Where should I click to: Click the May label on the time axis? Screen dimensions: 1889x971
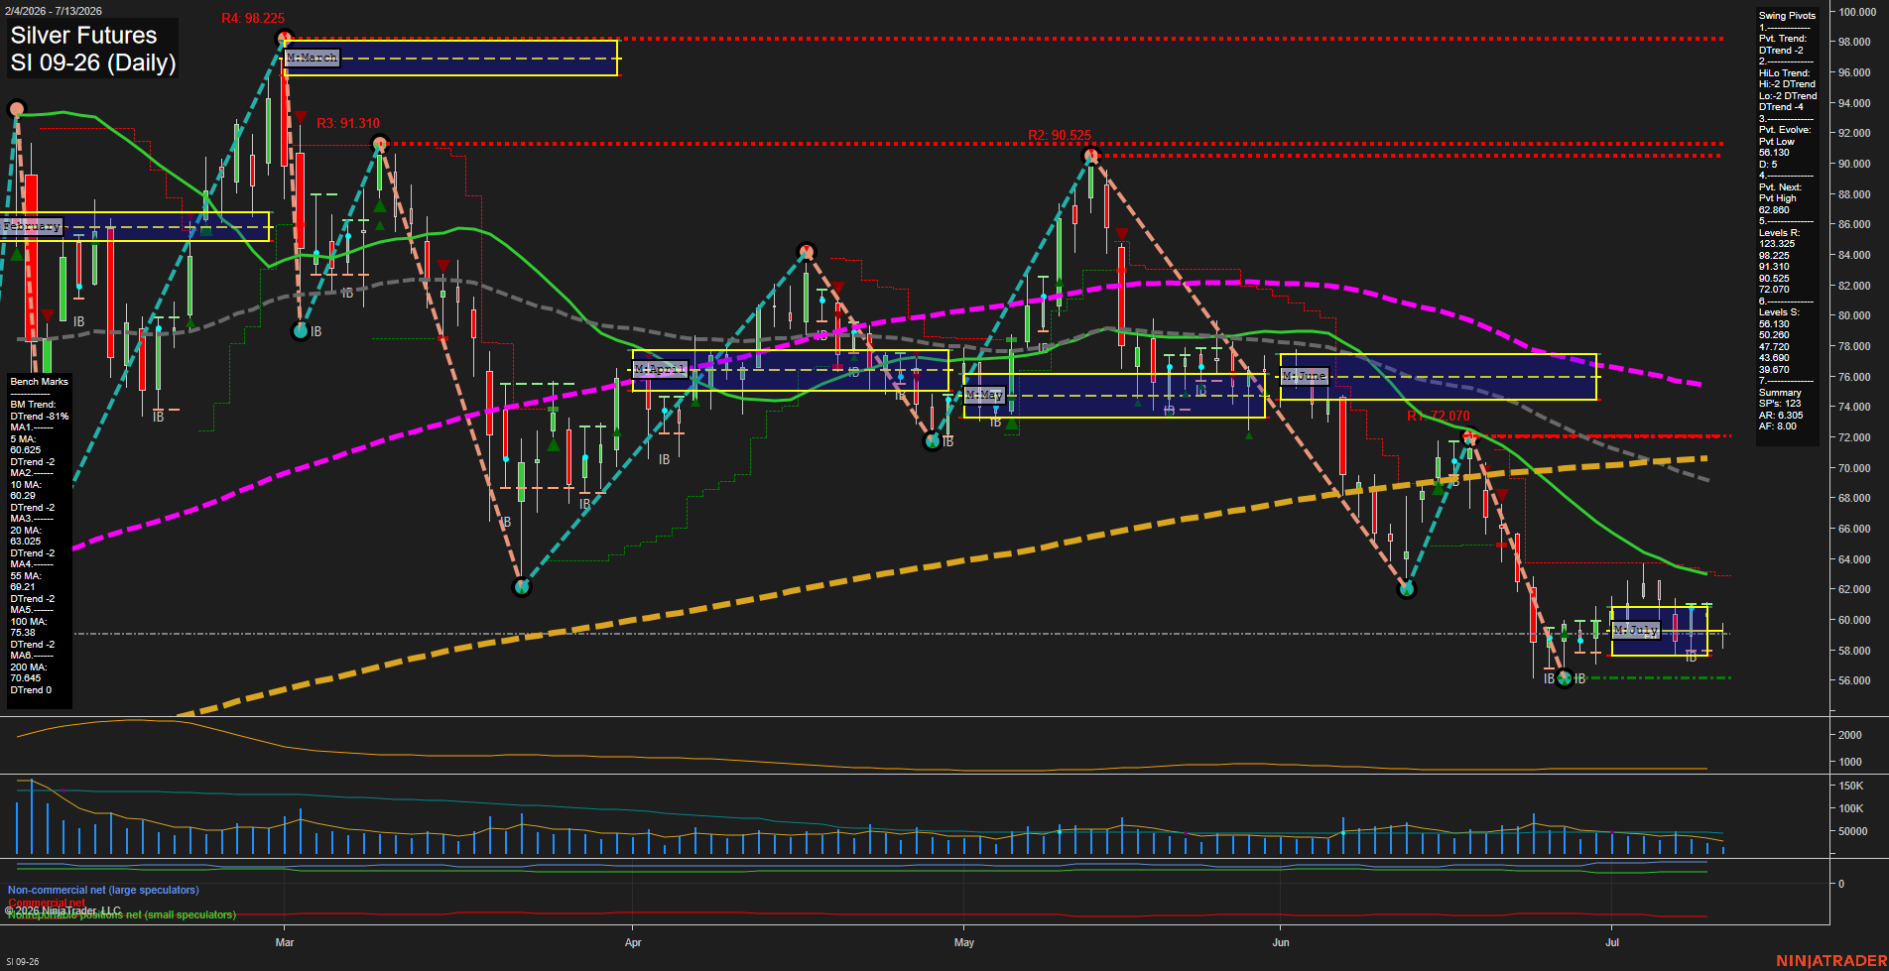tap(964, 942)
